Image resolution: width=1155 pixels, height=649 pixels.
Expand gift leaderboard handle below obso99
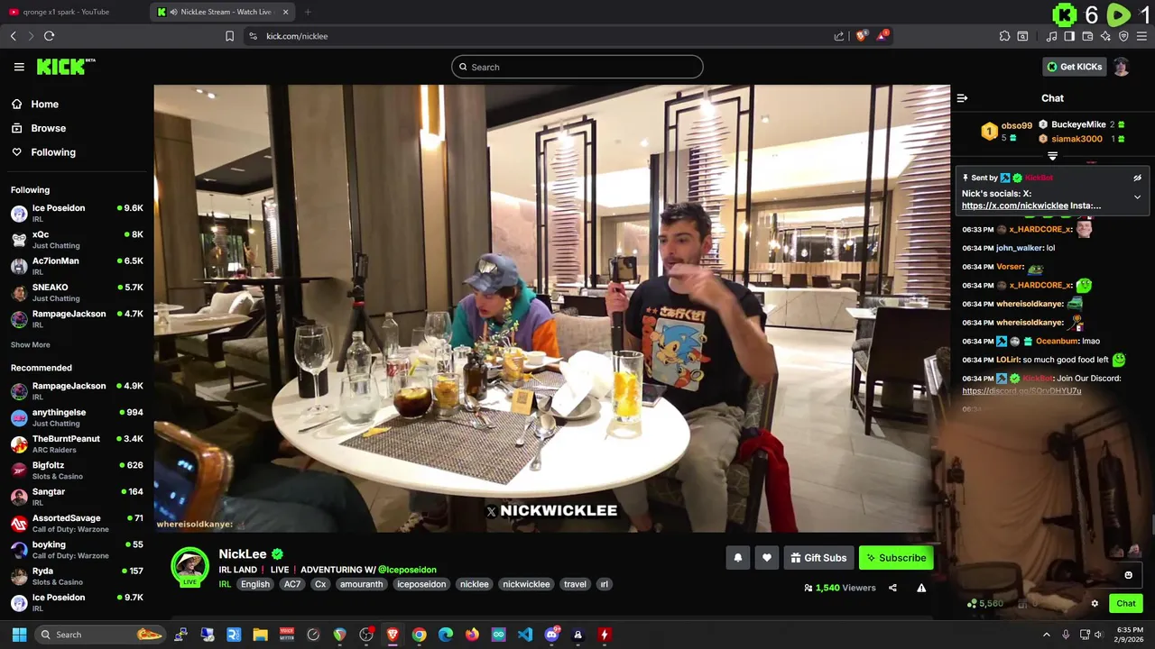[1052, 157]
